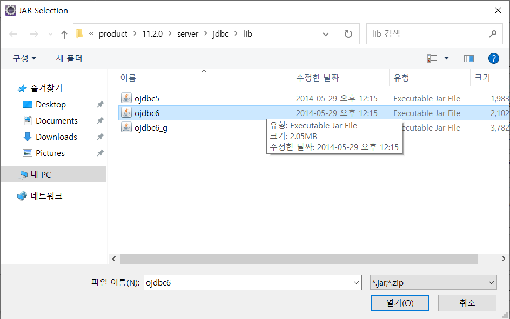
Task: Open file name history dropdown
Action: point(356,283)
